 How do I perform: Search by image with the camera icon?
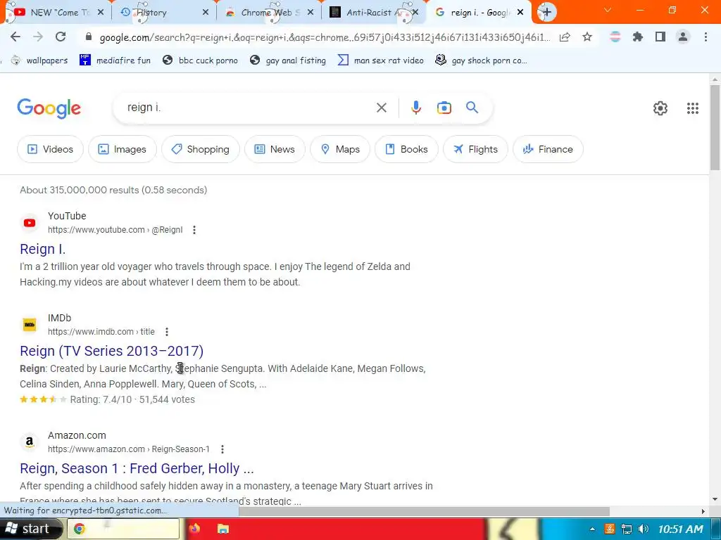[x=444, y=108]
